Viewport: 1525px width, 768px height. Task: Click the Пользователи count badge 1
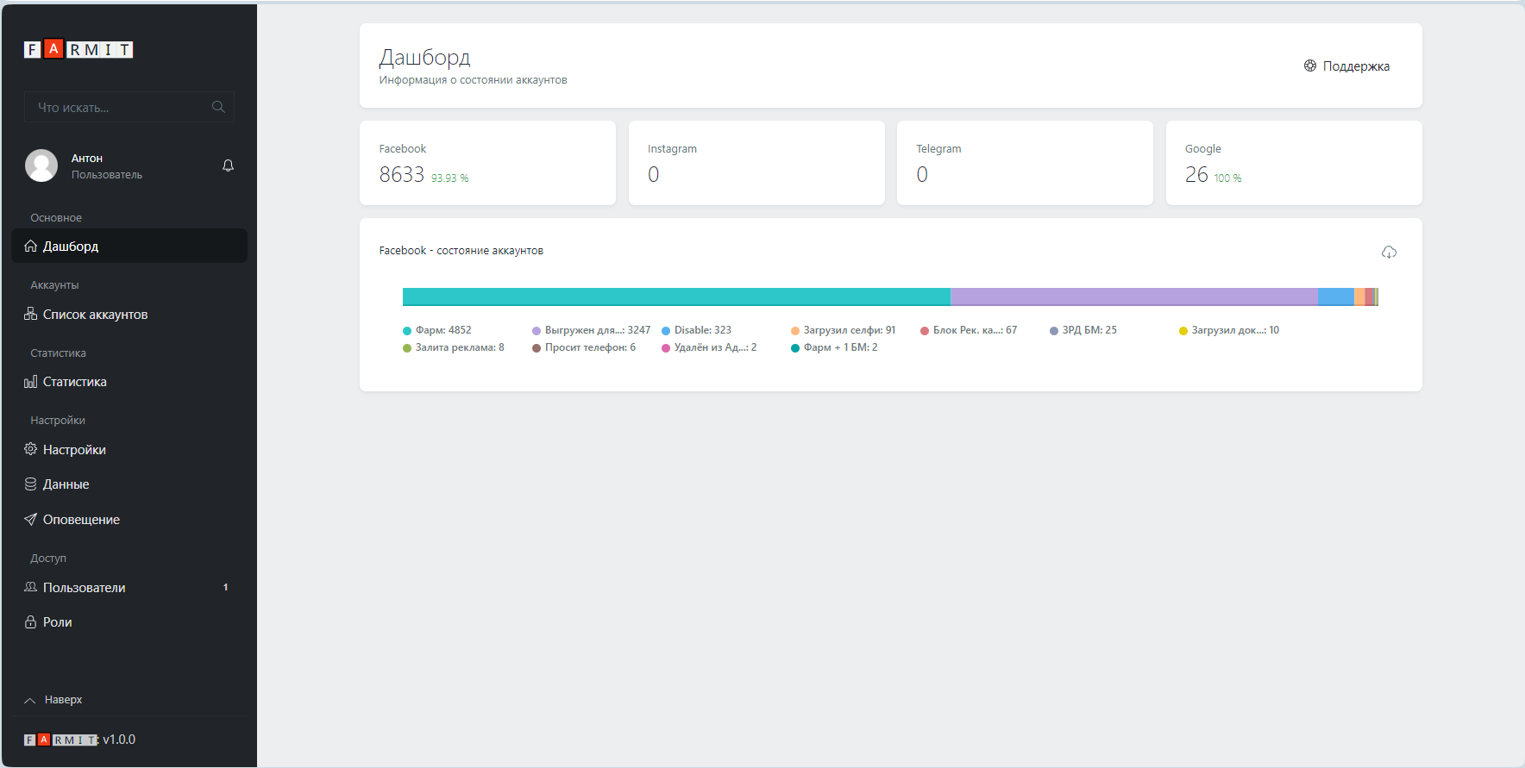(226, 587)
